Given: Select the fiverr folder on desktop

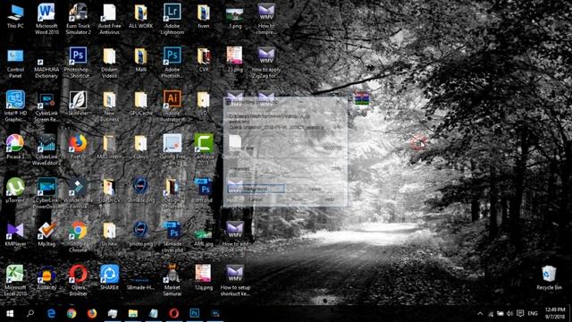Looking at the screenshot, I should [204, 16].
